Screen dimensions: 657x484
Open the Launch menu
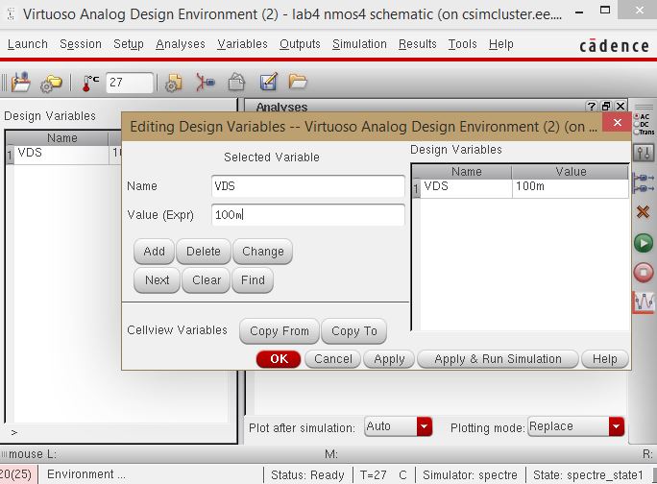click(28, 44)
